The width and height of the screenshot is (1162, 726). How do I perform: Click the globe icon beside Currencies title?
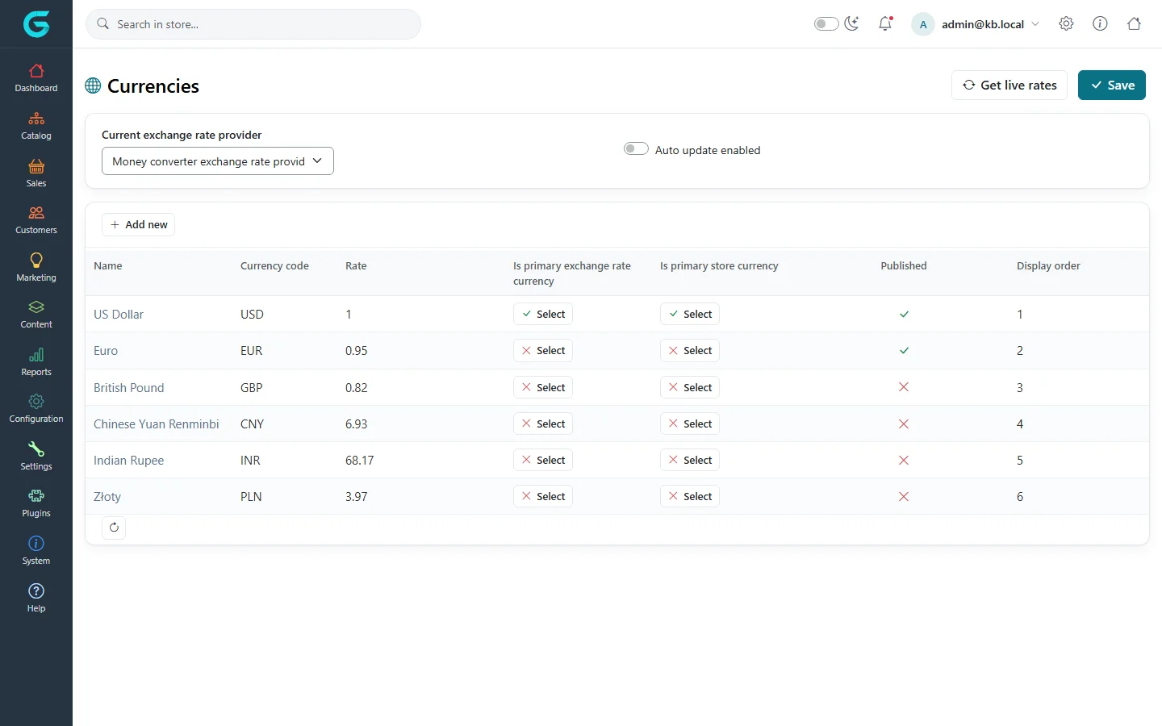click(x=94, y=86)
